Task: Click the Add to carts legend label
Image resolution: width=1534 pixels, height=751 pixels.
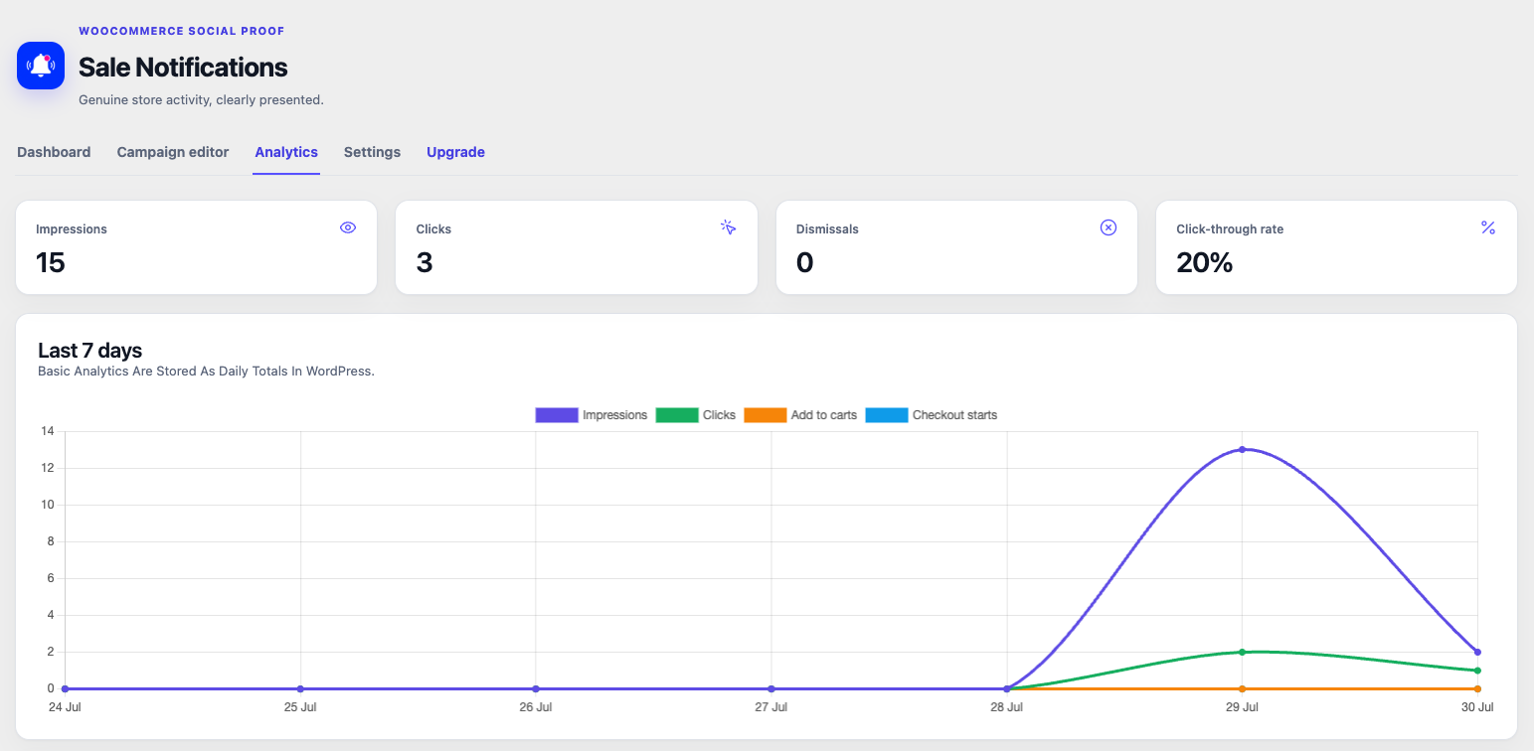Action: click(824, 415)
